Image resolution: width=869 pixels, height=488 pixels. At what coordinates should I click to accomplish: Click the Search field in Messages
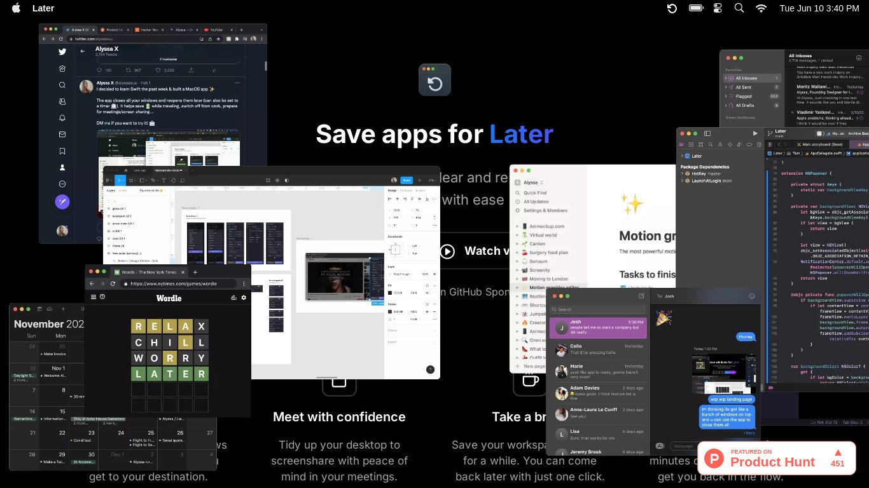(598, 309)
